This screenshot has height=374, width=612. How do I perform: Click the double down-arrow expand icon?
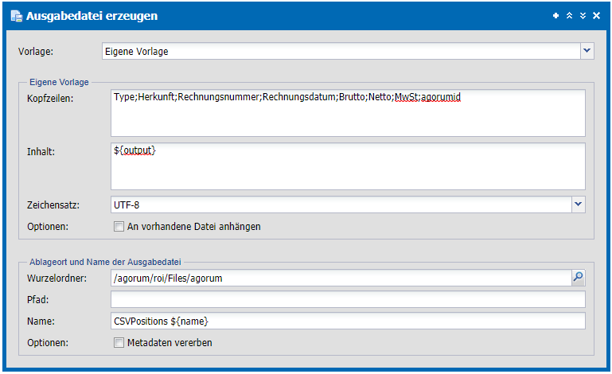tap(583, 16)
